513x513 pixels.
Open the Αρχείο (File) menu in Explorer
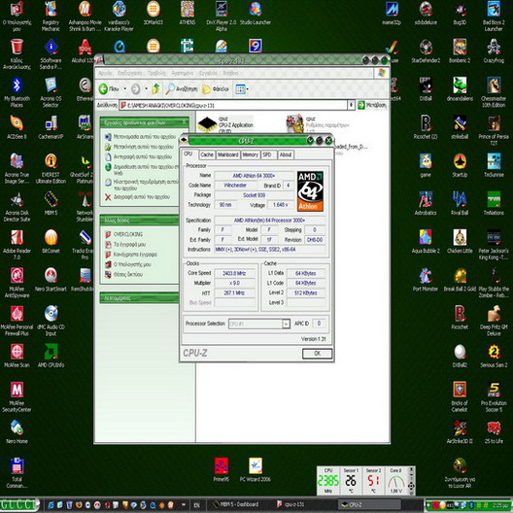105,73
